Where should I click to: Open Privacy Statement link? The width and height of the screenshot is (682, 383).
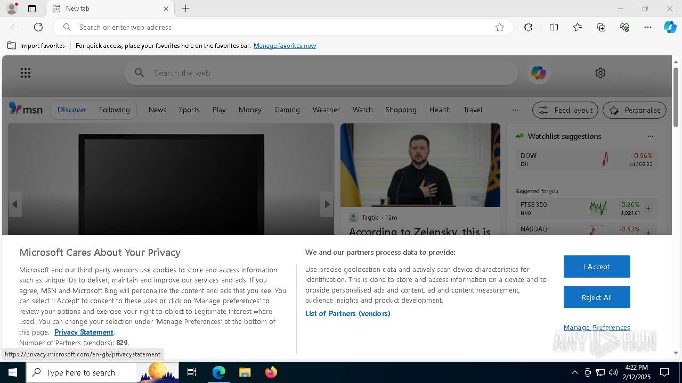point(84,332)
